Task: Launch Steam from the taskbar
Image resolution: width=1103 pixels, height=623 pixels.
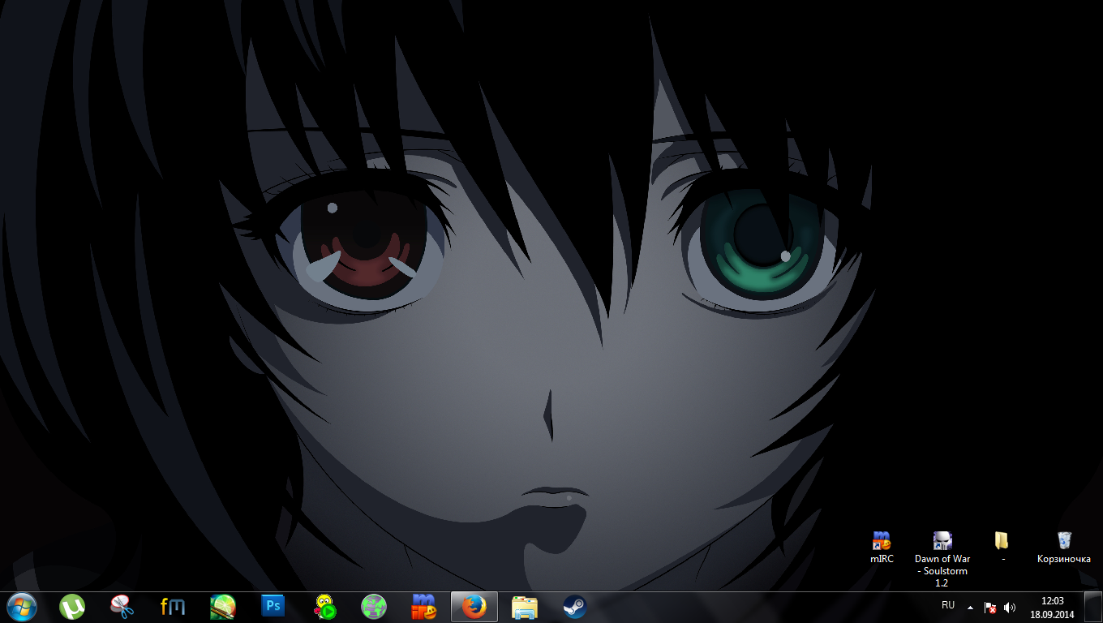Action: point(575,607)
